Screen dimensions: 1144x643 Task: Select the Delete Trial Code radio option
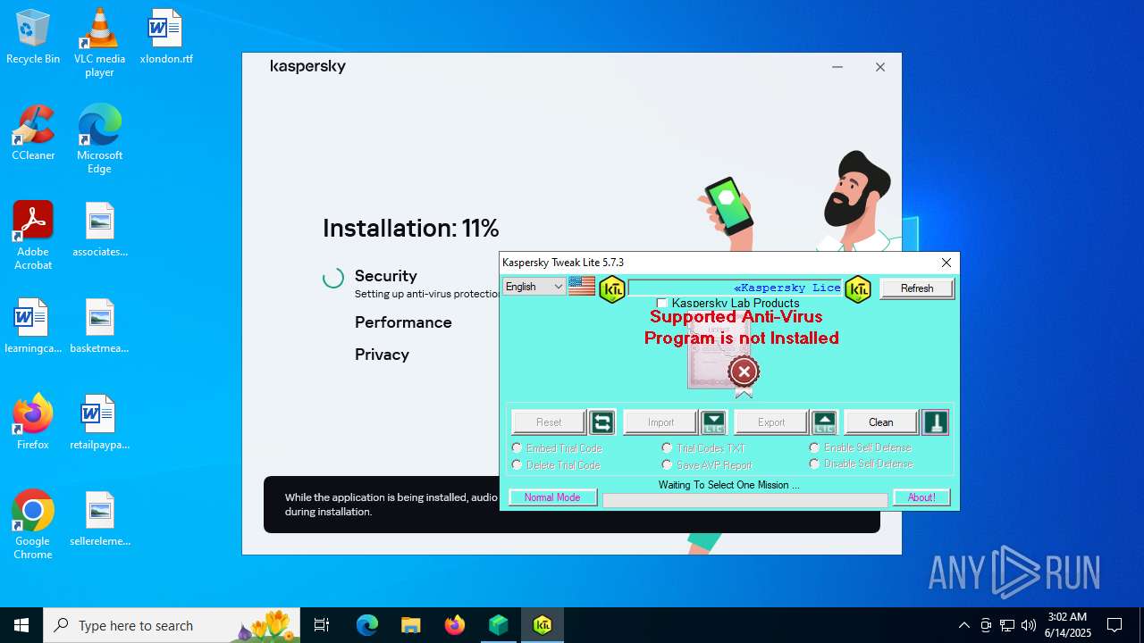click(517, 464)
